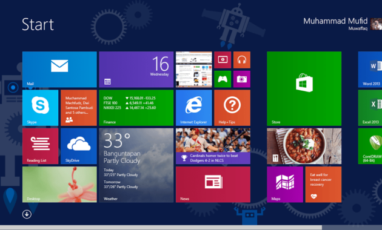The image size is (382, 230).
Task: Open the Xbox Games controller tile
Action: pos(223,79)
